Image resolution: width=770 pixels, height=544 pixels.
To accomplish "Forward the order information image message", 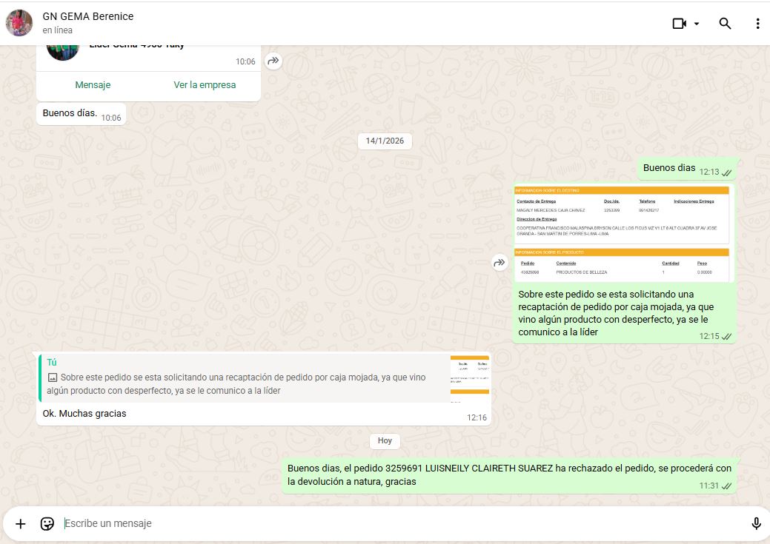I will pos(499,263).
